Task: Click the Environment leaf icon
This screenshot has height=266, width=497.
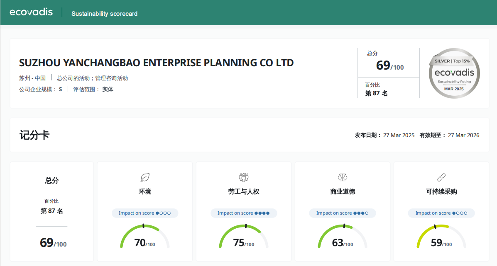Action: (x=145, y=177)
